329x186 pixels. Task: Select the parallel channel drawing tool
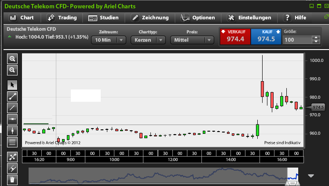click(12, 168)
